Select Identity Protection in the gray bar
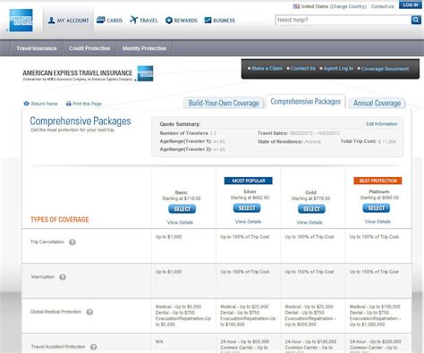The height and width of the screenshot is (353, 424). click(144, 48)
